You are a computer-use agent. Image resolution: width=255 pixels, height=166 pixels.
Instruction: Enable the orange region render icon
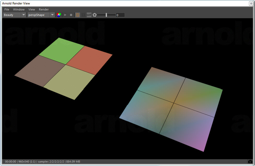click(x=77, y=15)
